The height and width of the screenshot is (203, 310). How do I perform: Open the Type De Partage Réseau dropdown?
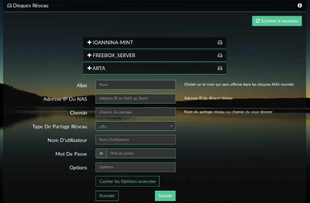coord(135,126)
